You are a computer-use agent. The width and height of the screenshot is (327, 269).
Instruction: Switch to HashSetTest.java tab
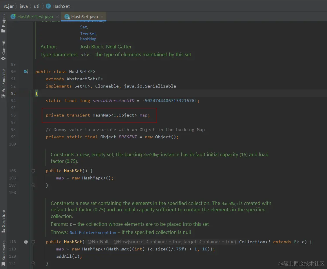pos(35,17)
